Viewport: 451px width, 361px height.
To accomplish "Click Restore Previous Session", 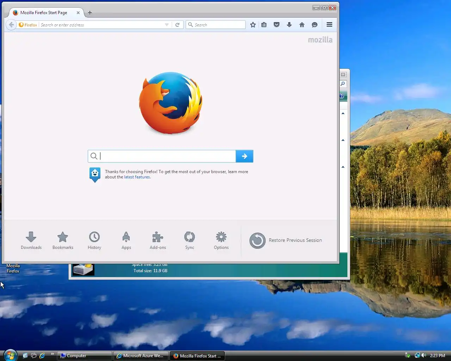I will [286, 240].
